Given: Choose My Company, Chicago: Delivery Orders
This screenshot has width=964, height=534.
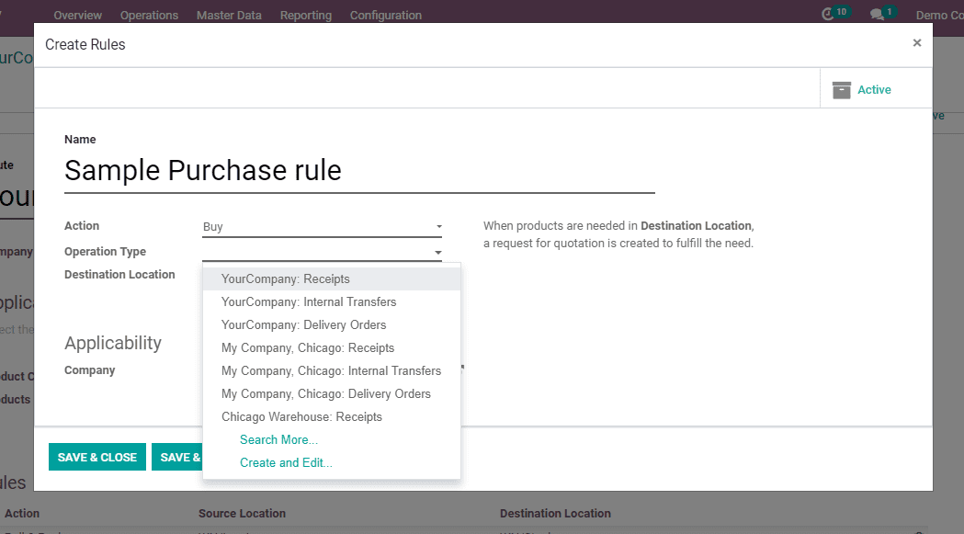Looking at the screenshot, I should (332, 393).
